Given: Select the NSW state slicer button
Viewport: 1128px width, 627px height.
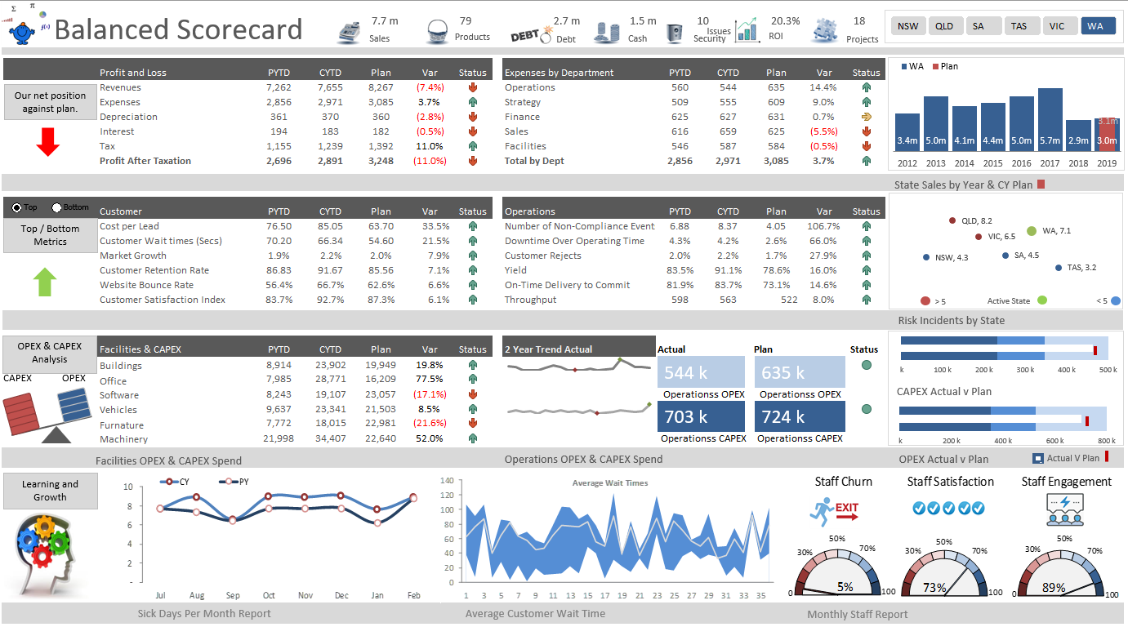Looking at the screenshot, I should pos(907,26).
